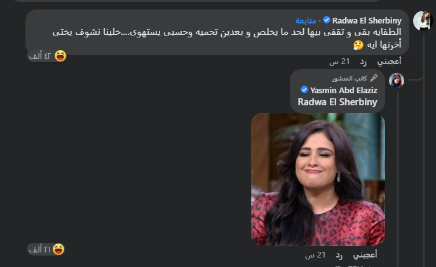Screen dimensions: 436x267
Task: Open the 21 س timestamp under Yasmin's reply
Action: tap(315, 255)
